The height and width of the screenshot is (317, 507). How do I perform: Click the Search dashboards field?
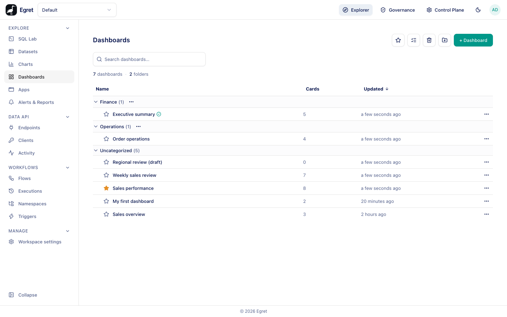(x=149, y=59)
